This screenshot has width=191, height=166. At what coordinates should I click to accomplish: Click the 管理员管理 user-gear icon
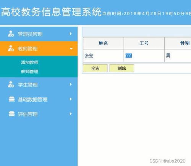(11, 34)
